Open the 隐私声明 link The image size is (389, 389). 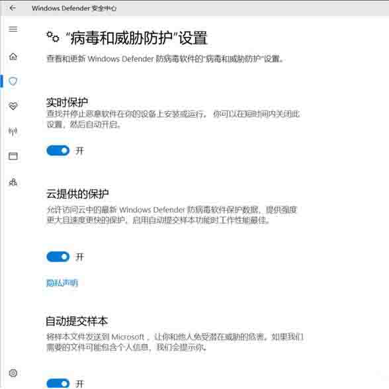pos(62,282)
